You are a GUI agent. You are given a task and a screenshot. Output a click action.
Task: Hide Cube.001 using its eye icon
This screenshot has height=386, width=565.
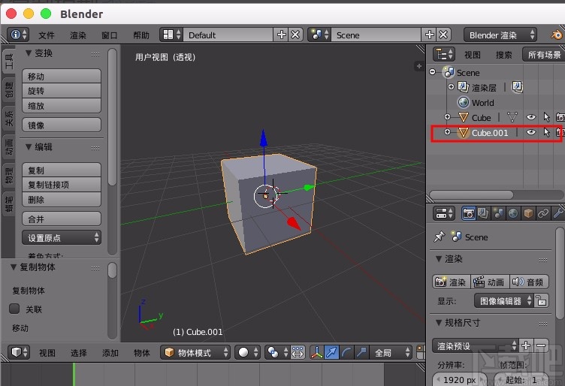[530, 132]
